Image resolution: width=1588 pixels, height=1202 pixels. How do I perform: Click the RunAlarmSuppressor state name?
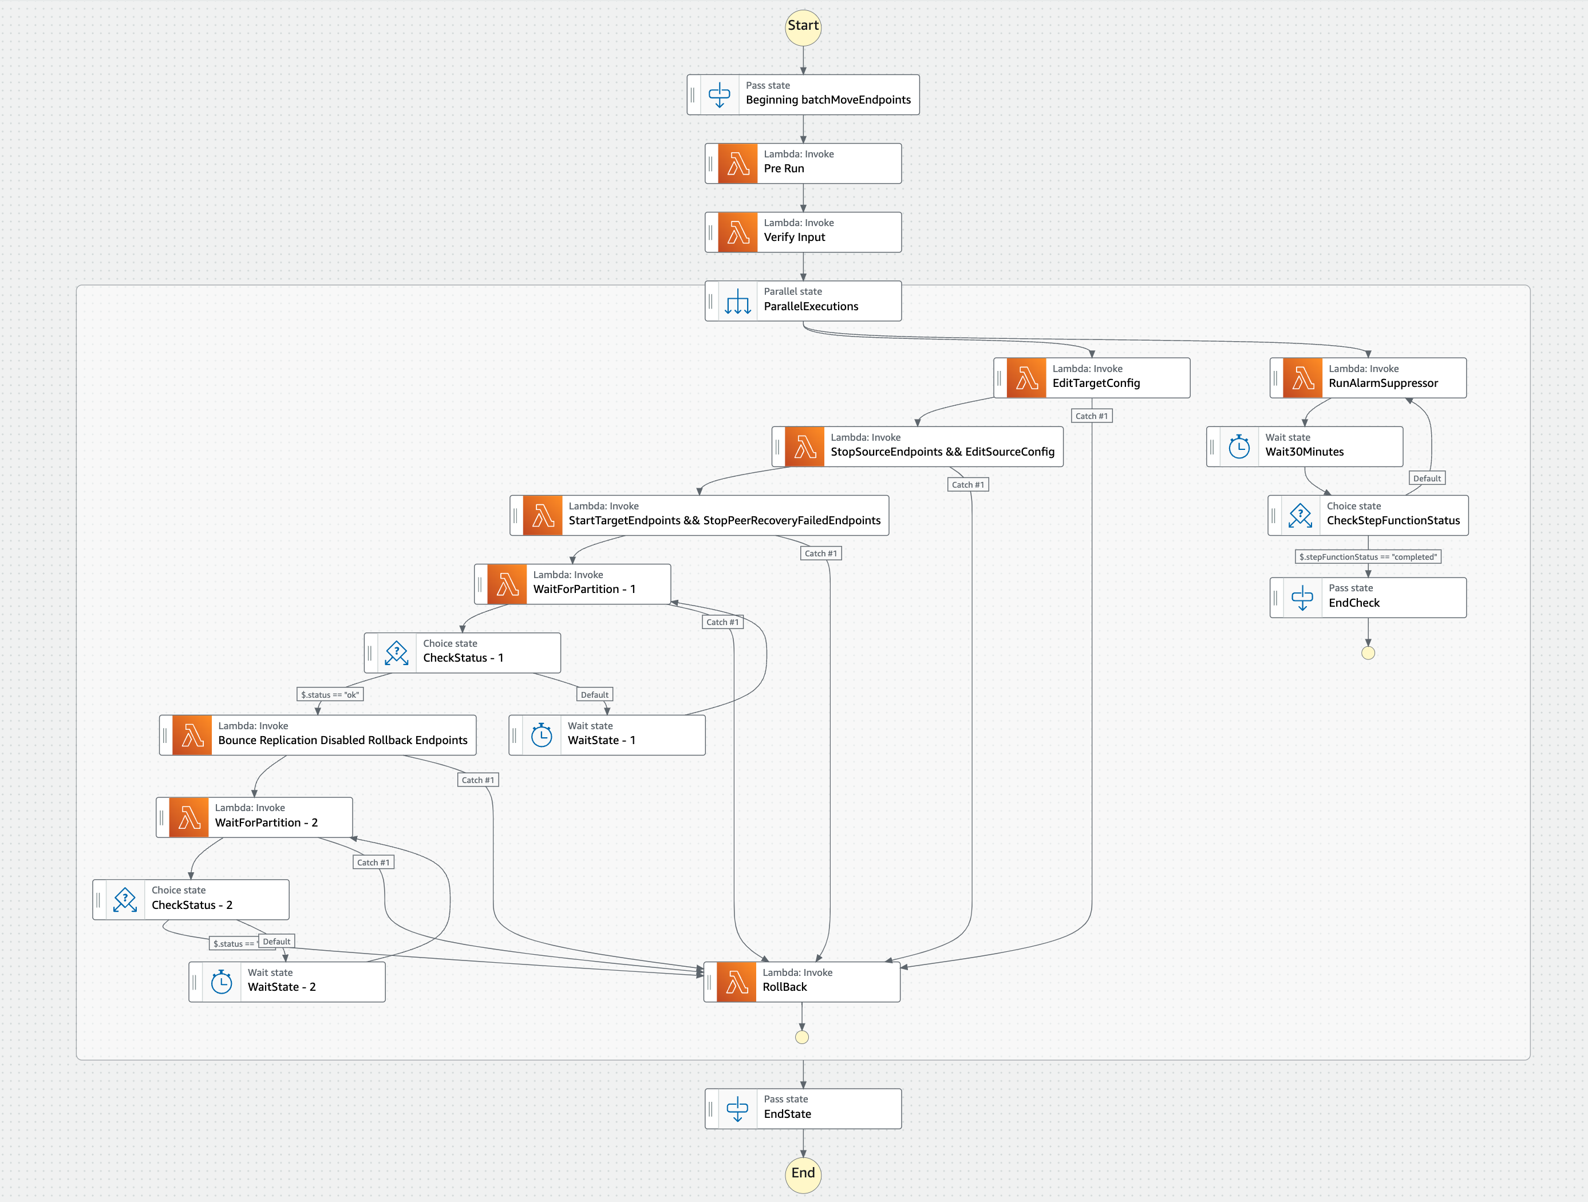1382,383
